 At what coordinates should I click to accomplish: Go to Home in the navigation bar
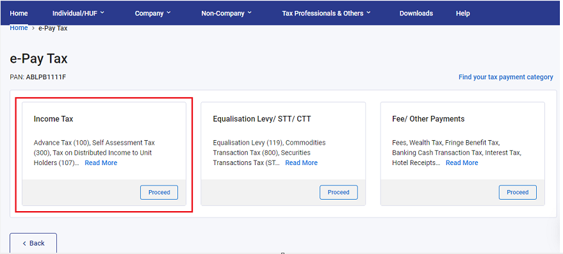tap(19, 13)
